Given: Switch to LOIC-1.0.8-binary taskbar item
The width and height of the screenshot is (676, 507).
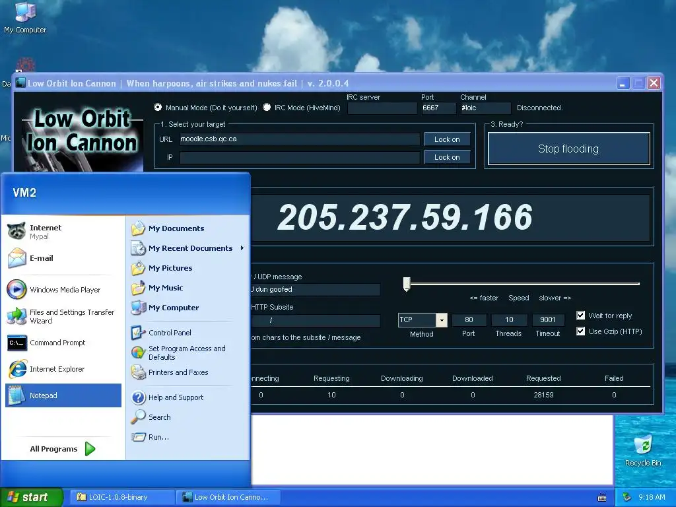Looking at the screenshot, I should (x=121, y=497).
